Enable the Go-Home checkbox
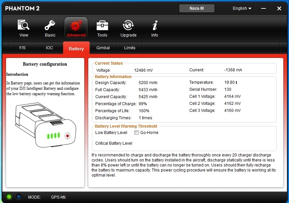 point(137,133)
